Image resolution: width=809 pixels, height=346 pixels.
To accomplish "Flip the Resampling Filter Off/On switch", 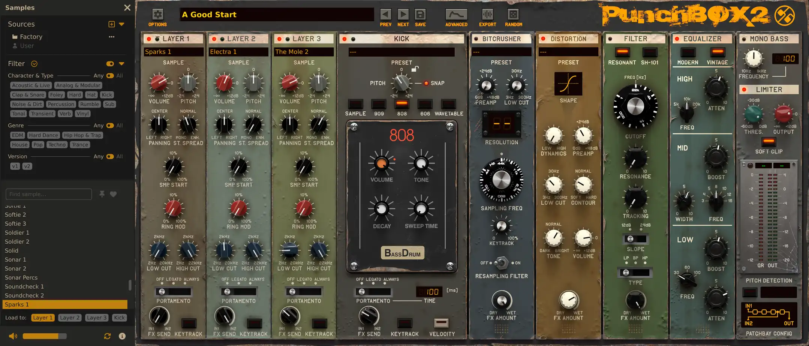I will click(501, 263).
